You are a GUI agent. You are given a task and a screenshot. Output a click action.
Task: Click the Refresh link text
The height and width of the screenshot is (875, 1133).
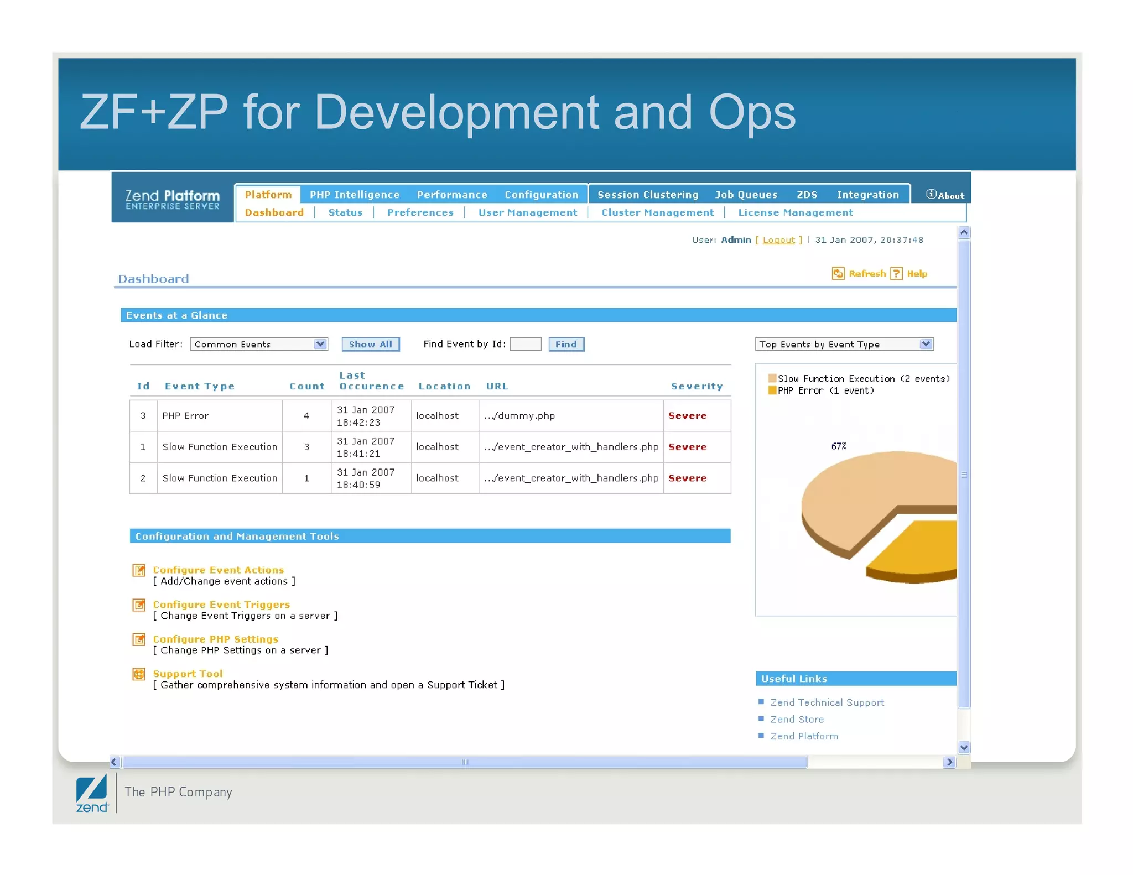(867, 273)
